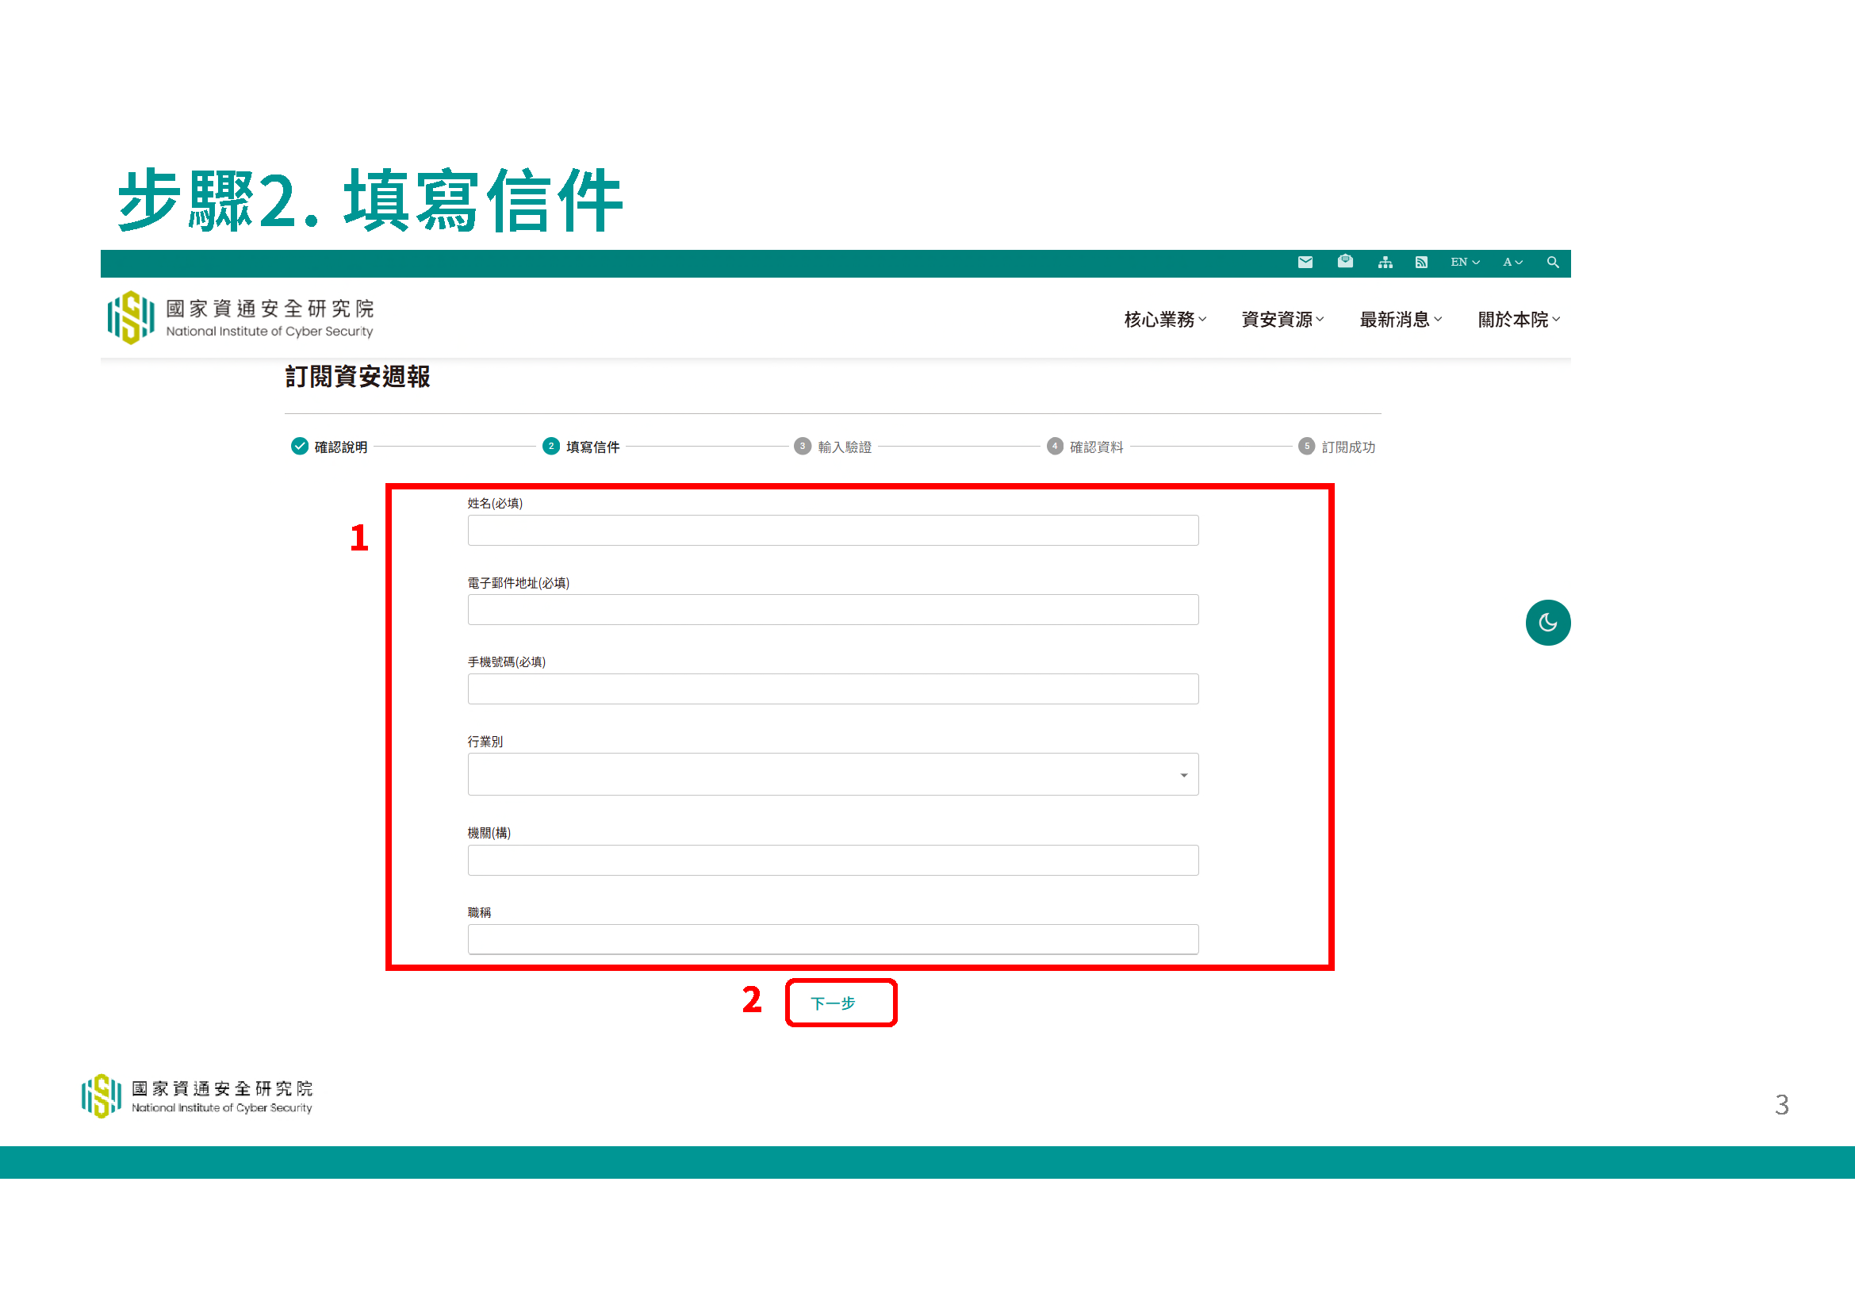This screenshot has width=1855, height=1312.
Task: Focus the 姓名 name input field
Action: click(833, 530)
